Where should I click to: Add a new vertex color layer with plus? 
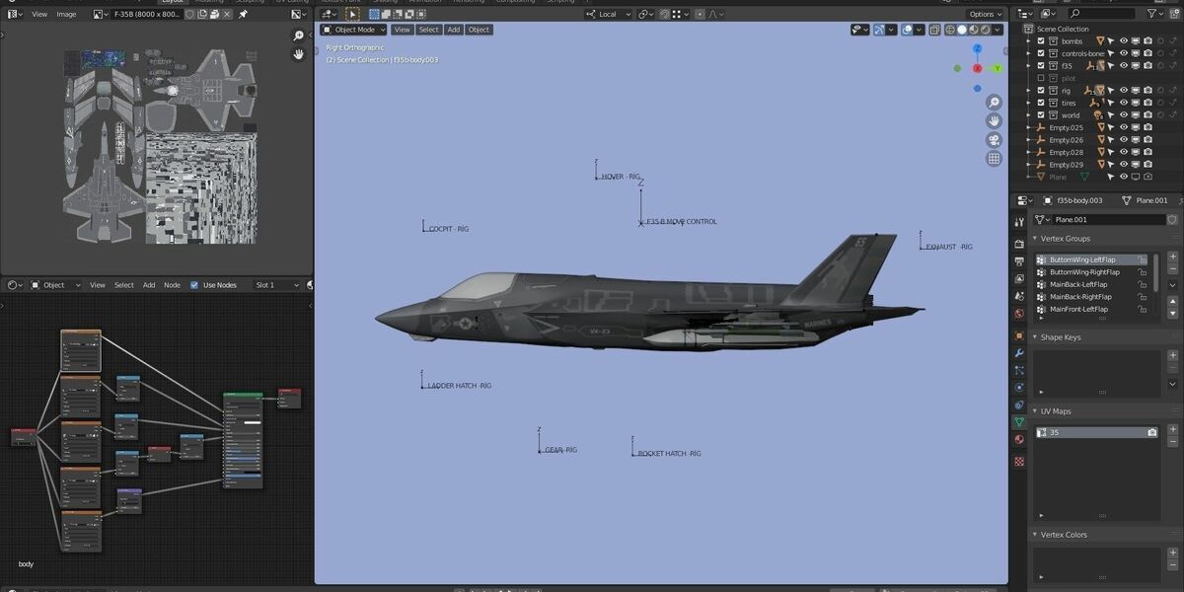[1173, 554]
